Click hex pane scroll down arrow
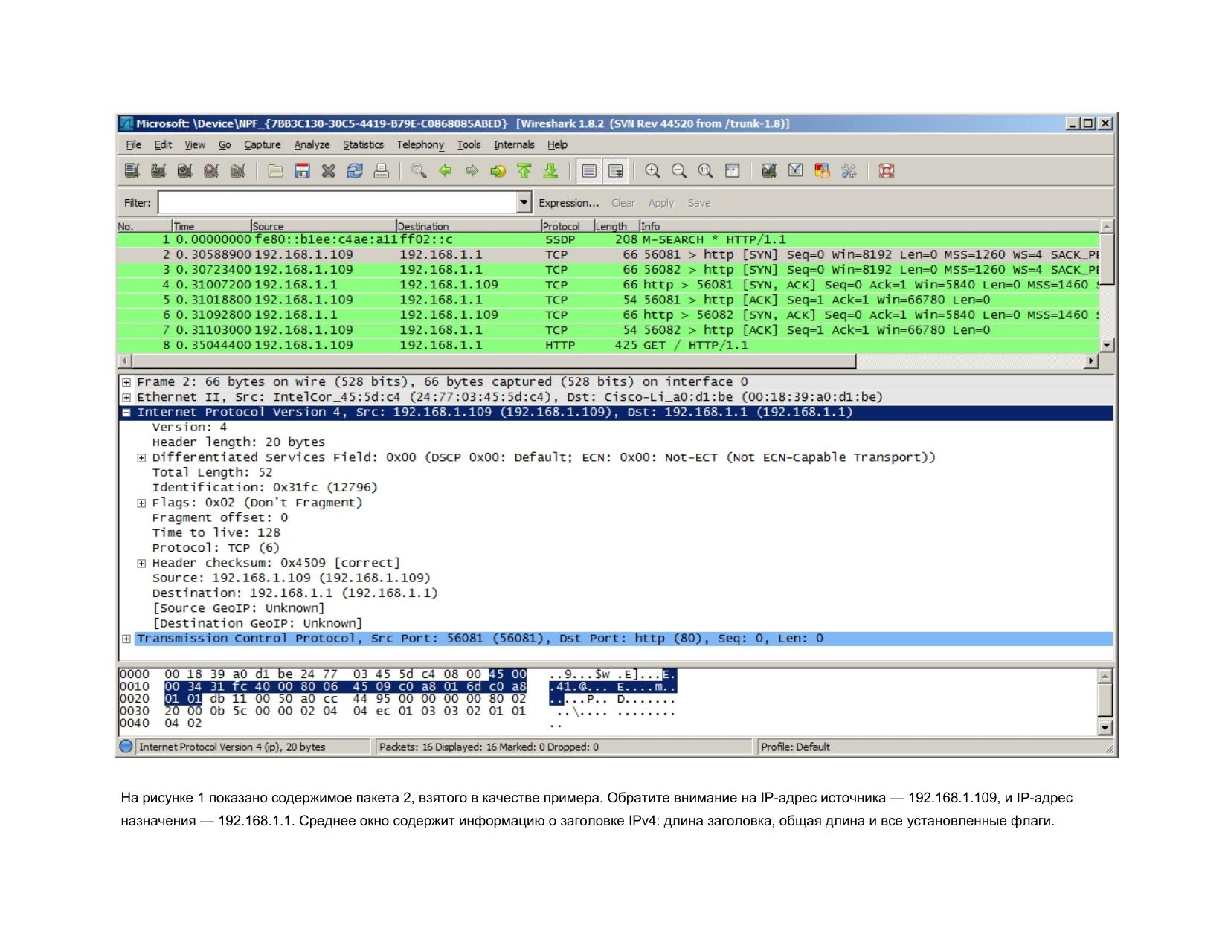This screenshot has width=1228, height=948. [x=1106, y=728]
